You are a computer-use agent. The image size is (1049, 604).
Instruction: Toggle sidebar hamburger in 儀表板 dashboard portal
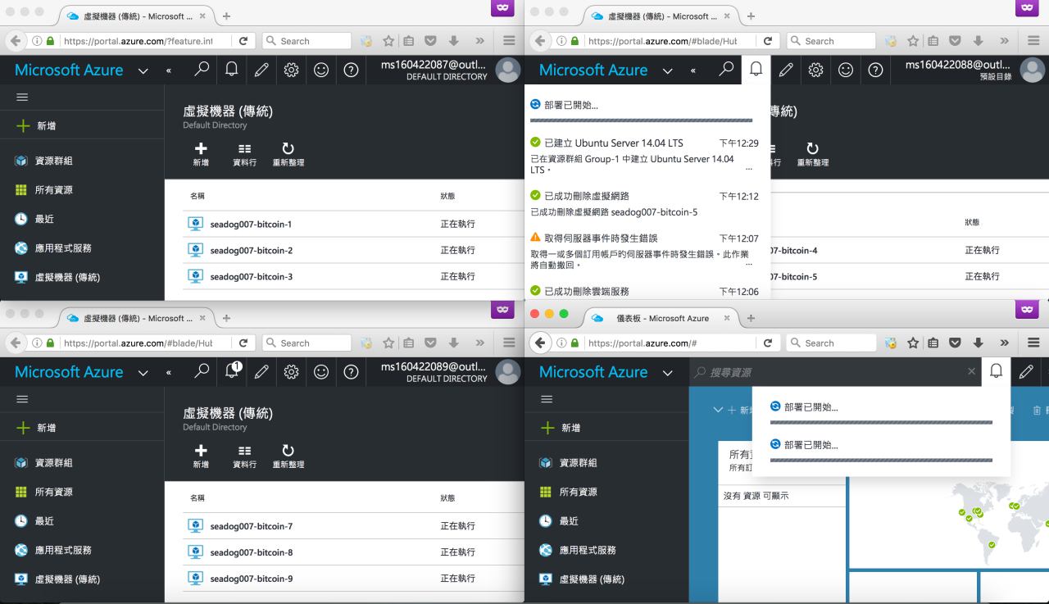547,398
